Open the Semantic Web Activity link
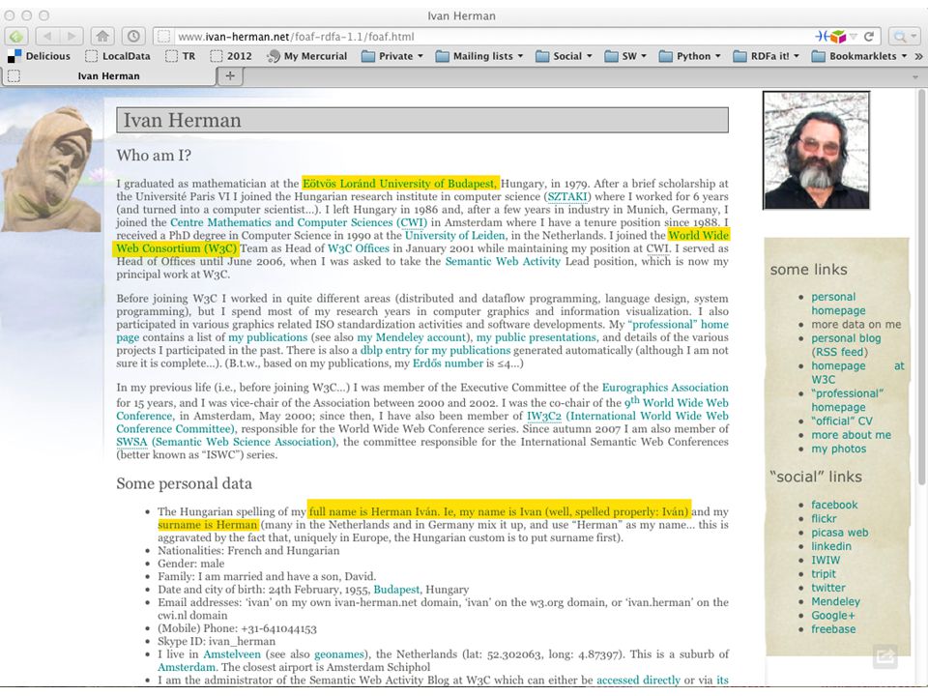 pyautogui.click(x=503, y=262)
